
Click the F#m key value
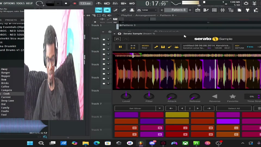[x=250, y=47]
